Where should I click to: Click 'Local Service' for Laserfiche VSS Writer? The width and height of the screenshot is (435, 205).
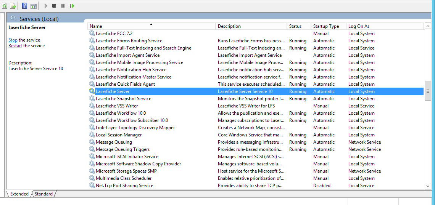click(361, 106)
